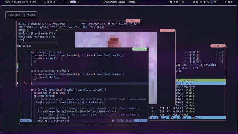The image size is (238, 134).
Task: Click main.go in editor statusline breadcrumb
Action: click(42, 121)
